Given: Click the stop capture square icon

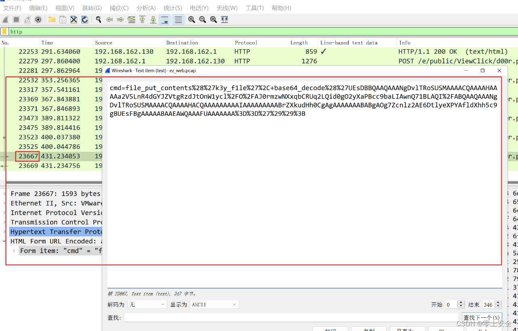Looking at the screenshot, I should tap(16, 19).
